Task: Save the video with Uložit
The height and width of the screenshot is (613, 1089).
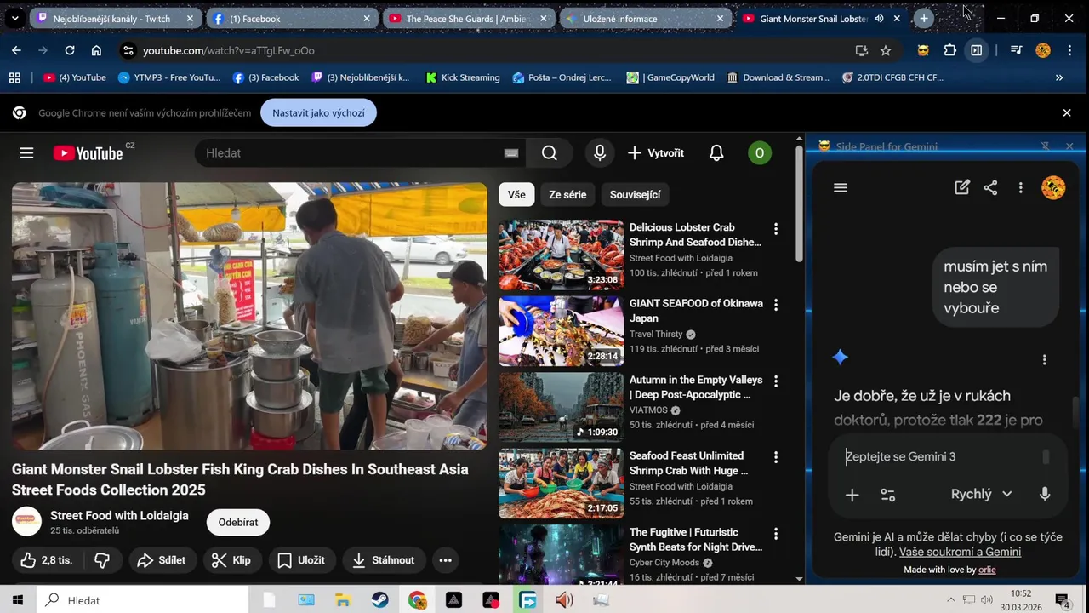Action: 302,560
